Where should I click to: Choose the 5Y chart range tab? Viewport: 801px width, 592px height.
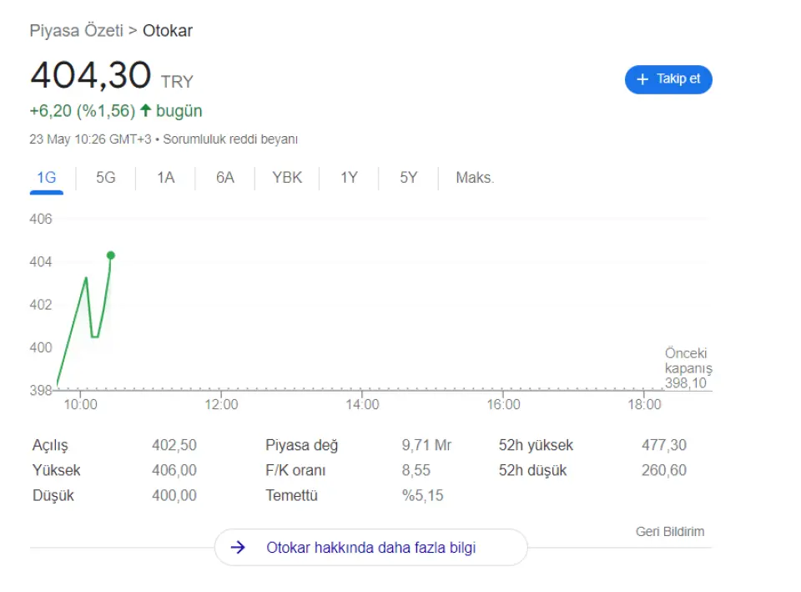click(x=408, y=177)
